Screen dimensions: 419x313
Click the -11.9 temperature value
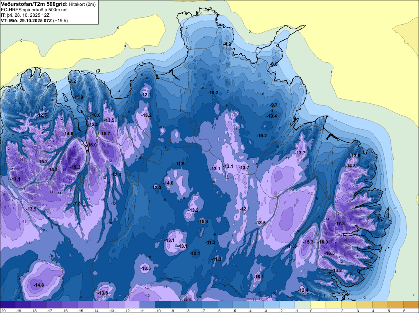pyautogui.click(x=179, y=164)
